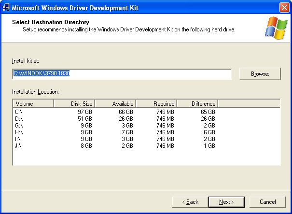Click the Required column header
292x214 pixels.
click(x=156, y=103)
